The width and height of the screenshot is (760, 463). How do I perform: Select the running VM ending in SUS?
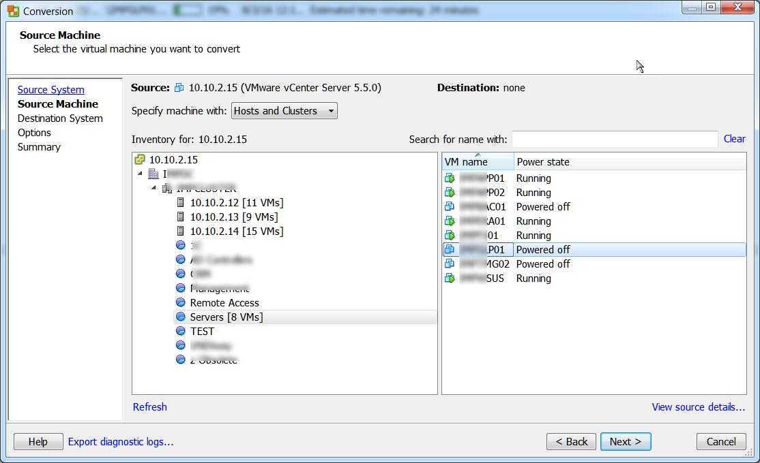coord(594,278)
